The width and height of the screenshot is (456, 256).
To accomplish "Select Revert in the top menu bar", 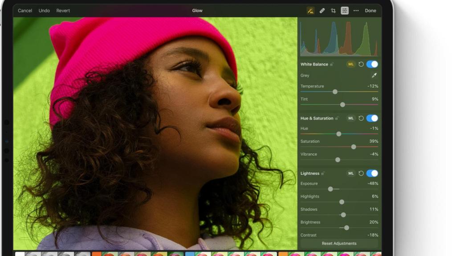I will pyautogui.click(x=63, y=10).
